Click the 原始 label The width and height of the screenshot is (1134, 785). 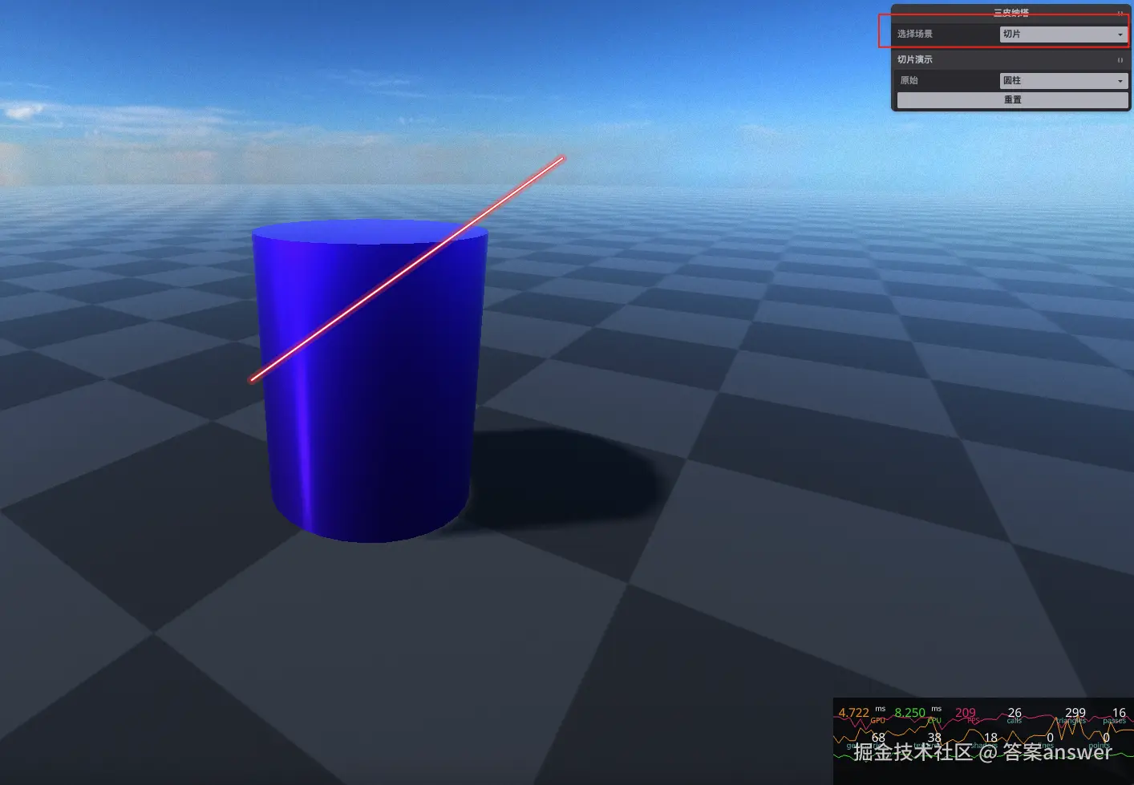point(909,81)
